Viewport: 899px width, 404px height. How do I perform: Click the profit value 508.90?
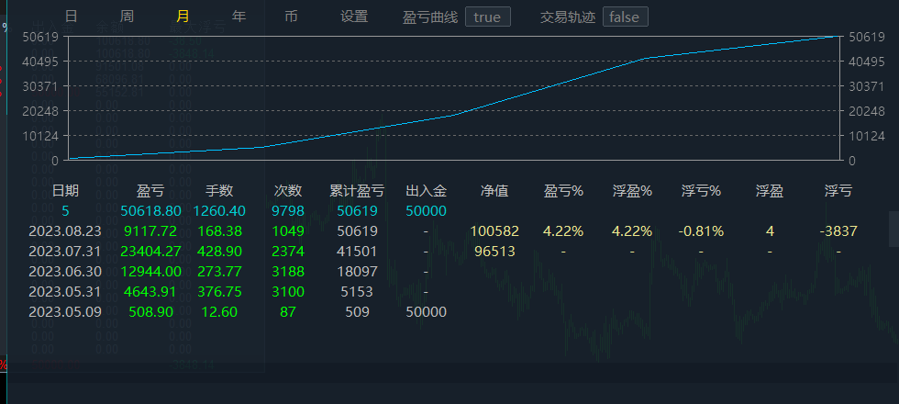[x=150, y=312]
